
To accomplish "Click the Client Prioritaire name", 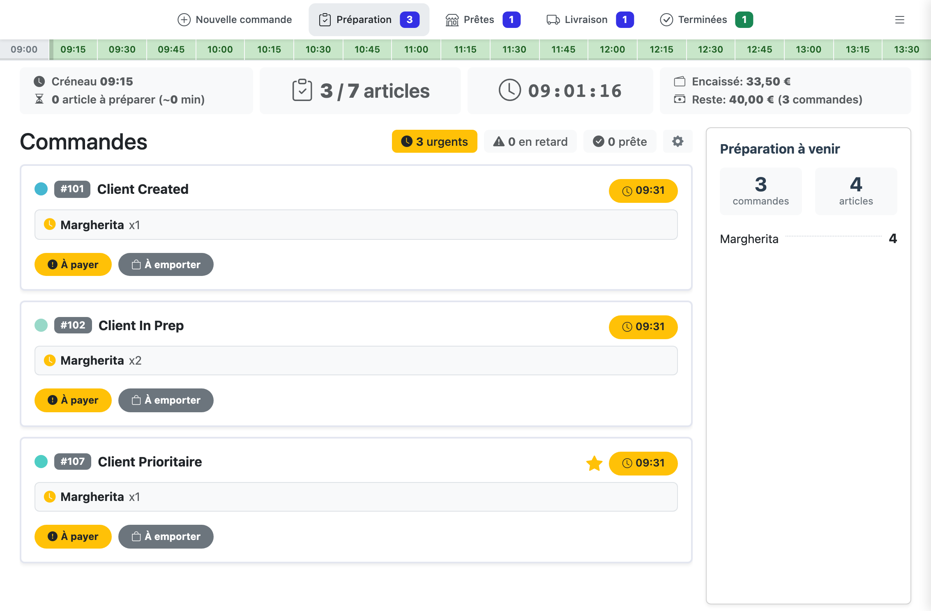I will pos(150,462).
